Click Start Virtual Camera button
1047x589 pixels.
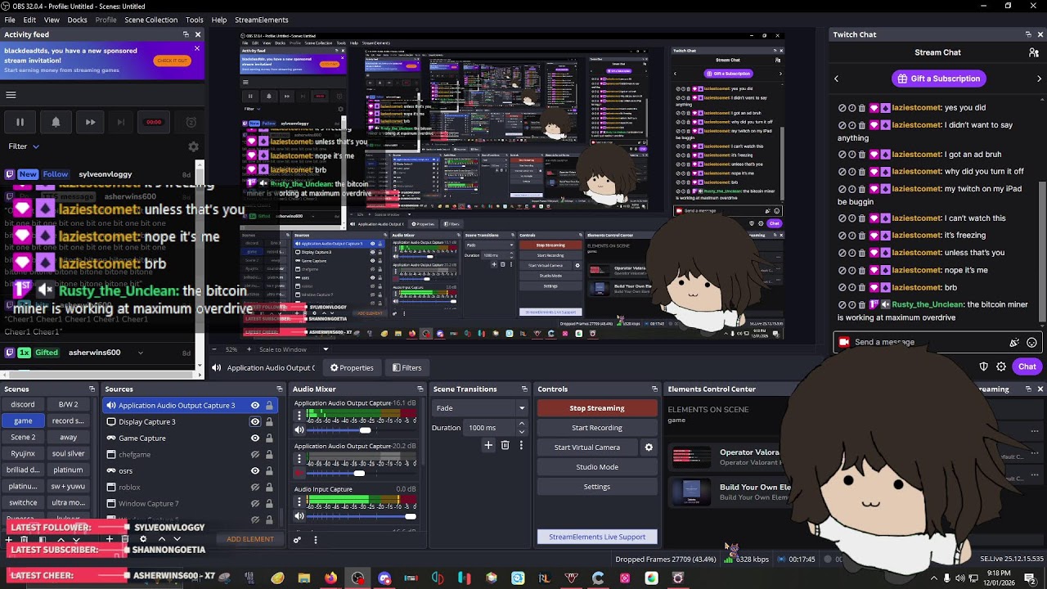(587, 447)
